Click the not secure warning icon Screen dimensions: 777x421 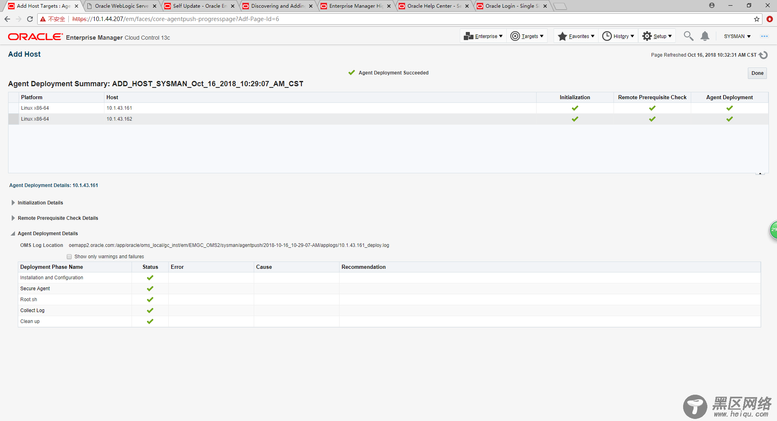[43, 19]
